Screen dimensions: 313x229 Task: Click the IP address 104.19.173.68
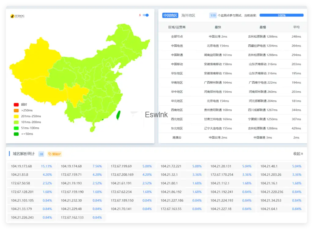[x=21, y=166]
